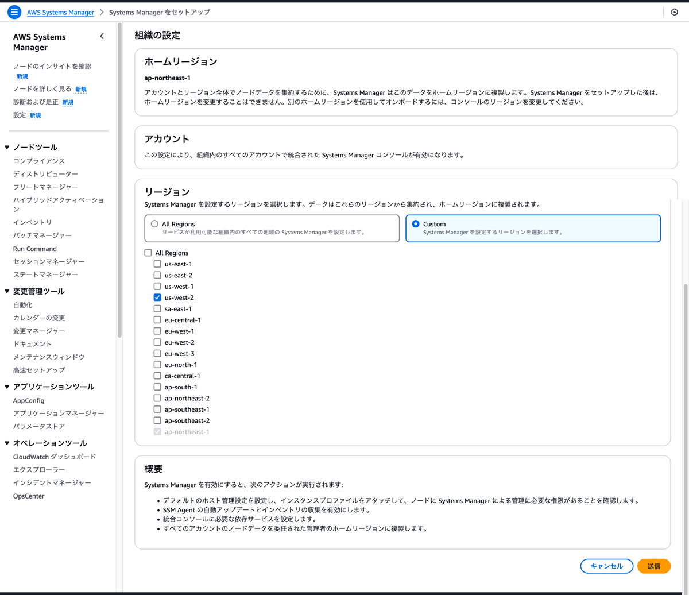Viewport: 689px width, 595px height.
Task: Open ディストリビューター in the sidebar
Action: tap(46, 173)
